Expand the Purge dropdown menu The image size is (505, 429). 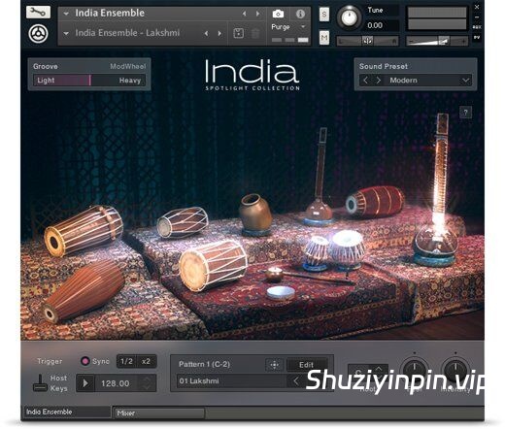coord(303,27)
